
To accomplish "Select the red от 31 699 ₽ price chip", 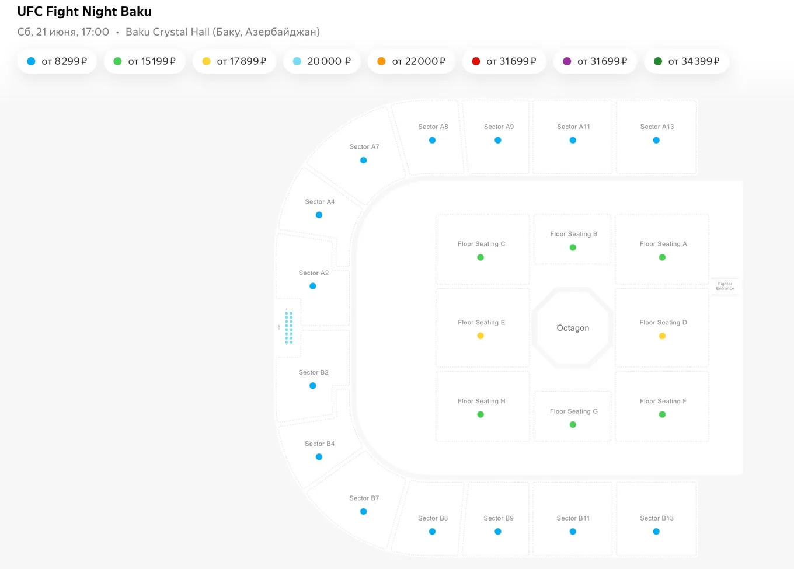I will (504, 61).
